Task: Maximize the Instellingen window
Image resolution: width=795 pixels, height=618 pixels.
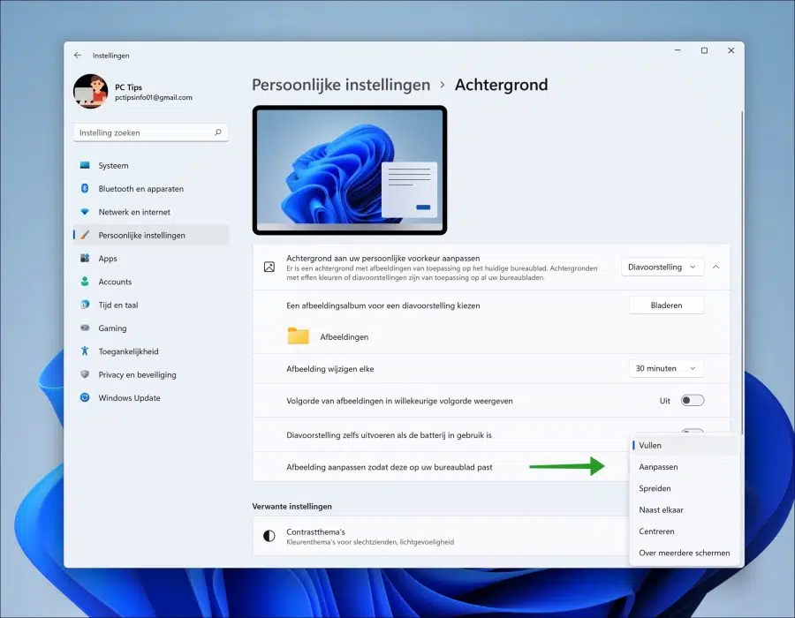Action: [x=704, y=50]
